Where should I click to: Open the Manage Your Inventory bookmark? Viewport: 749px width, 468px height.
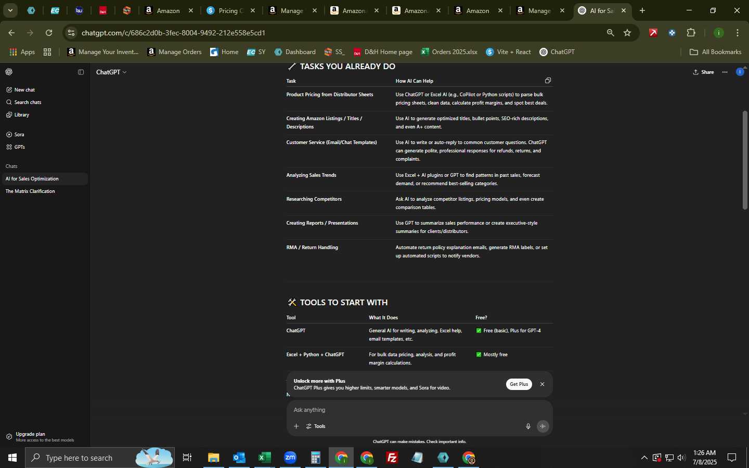[x=103, y=52]
